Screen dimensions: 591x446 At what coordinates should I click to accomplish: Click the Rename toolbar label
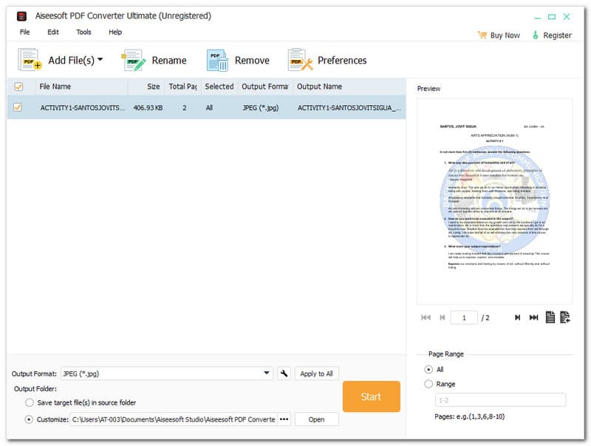pyautogui.click(x=169, y=61)
